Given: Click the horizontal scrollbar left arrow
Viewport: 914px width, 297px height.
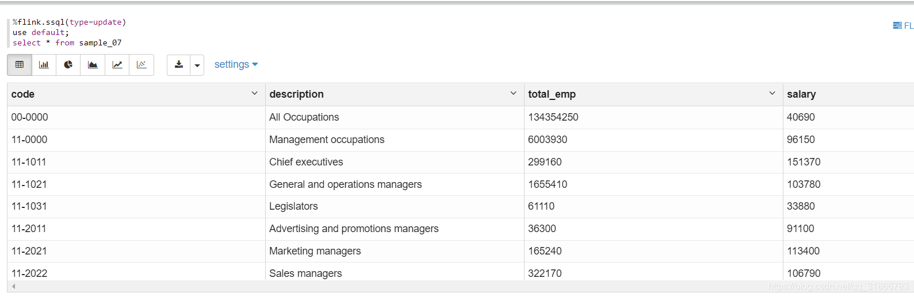Looking at the screenshot, I should (x=13, y=286).
